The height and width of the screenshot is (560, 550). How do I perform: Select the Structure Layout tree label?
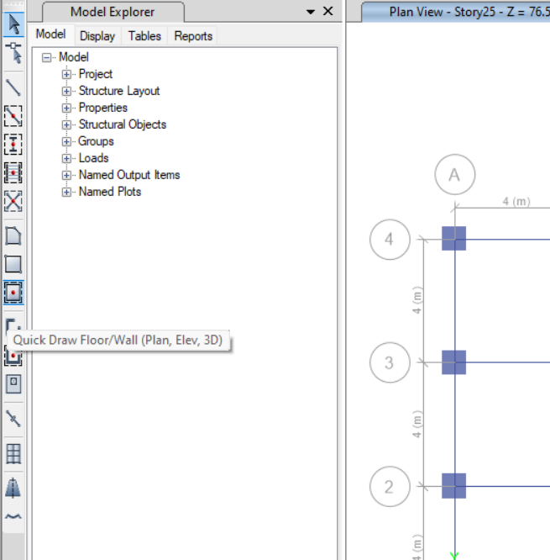(119, 91)
